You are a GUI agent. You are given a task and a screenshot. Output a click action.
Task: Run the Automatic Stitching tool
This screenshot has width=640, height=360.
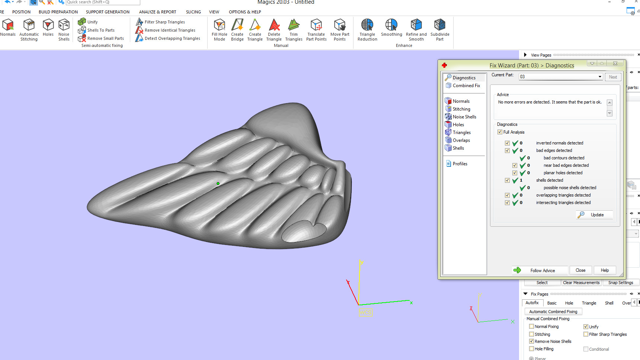pyautogui.click(x=29, y=30)
